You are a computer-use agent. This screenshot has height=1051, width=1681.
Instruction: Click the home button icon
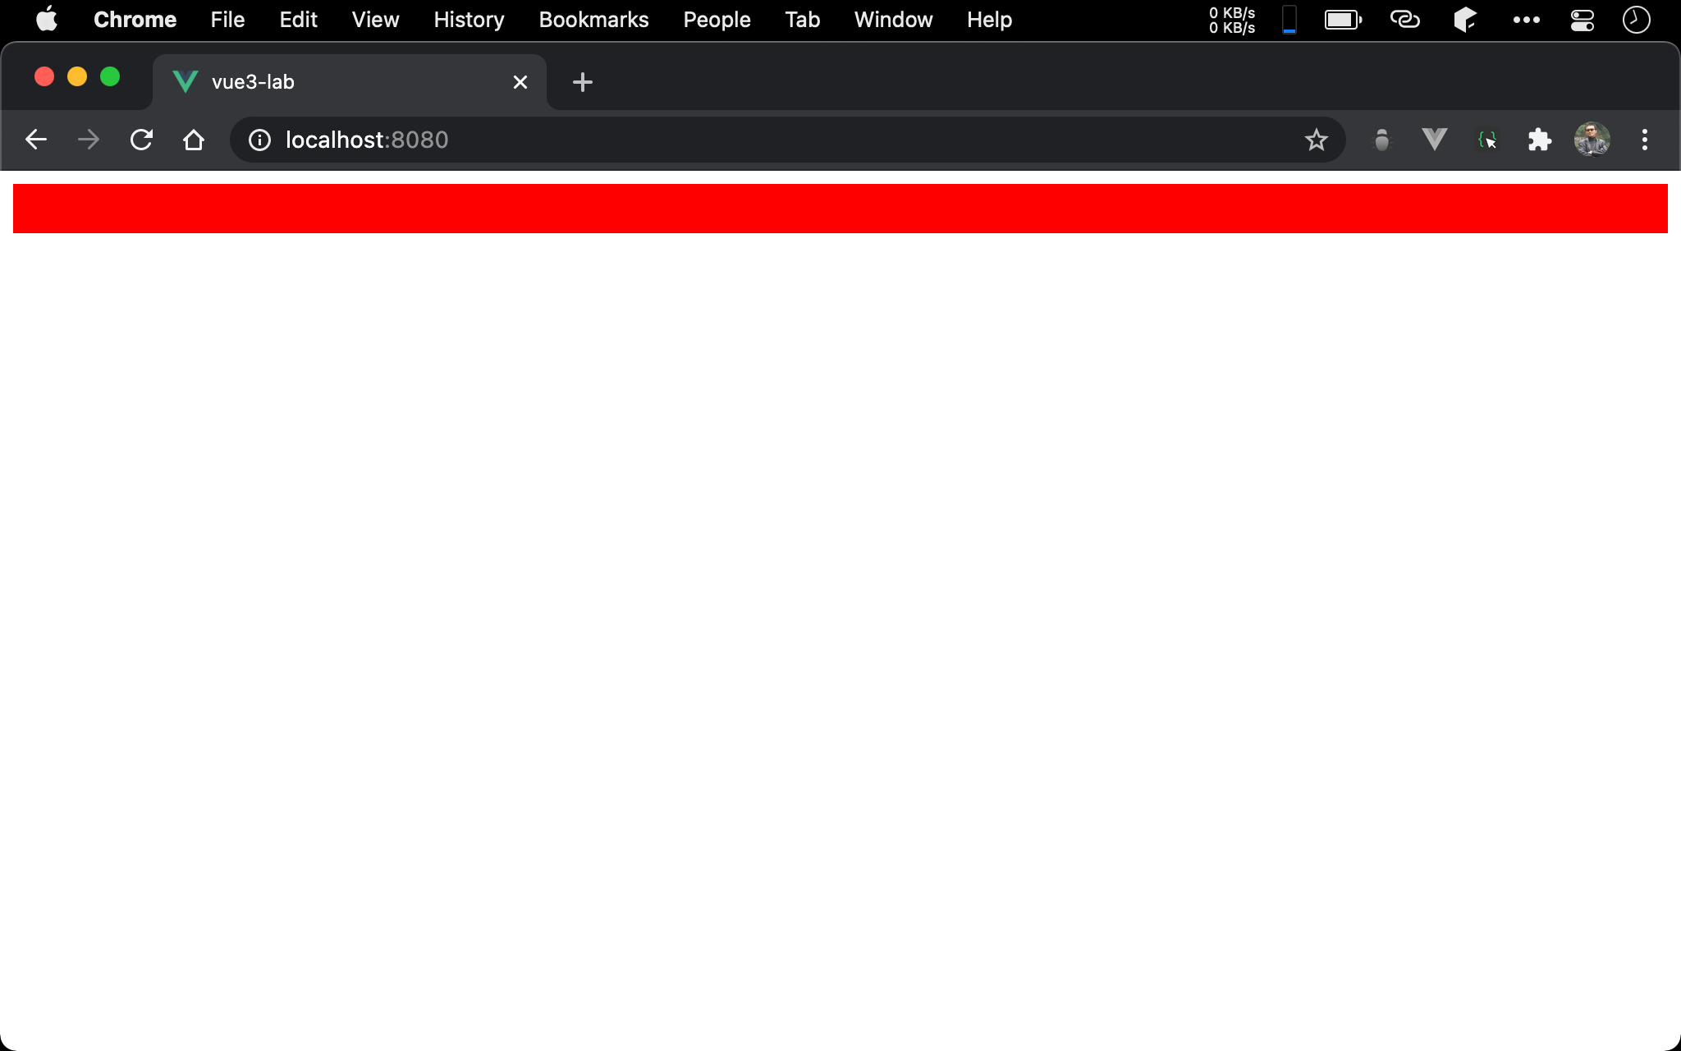(x=194, y=140)
